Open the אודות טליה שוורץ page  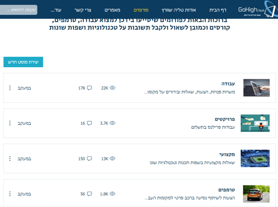pos(179,10)
